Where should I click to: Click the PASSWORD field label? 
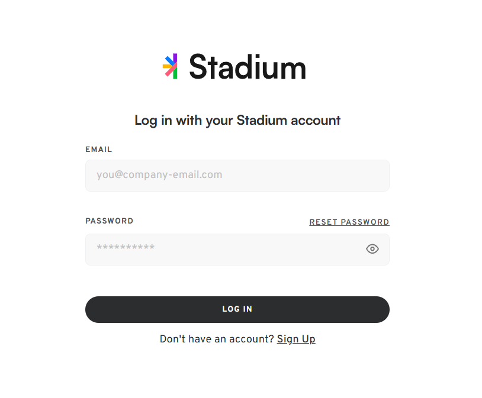click(x=110, y=221)
